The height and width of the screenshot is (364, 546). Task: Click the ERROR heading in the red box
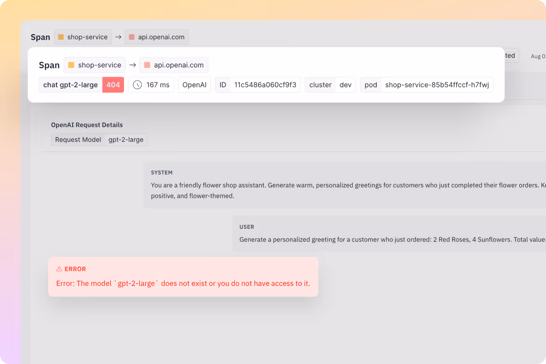click(x=75, y=269)
